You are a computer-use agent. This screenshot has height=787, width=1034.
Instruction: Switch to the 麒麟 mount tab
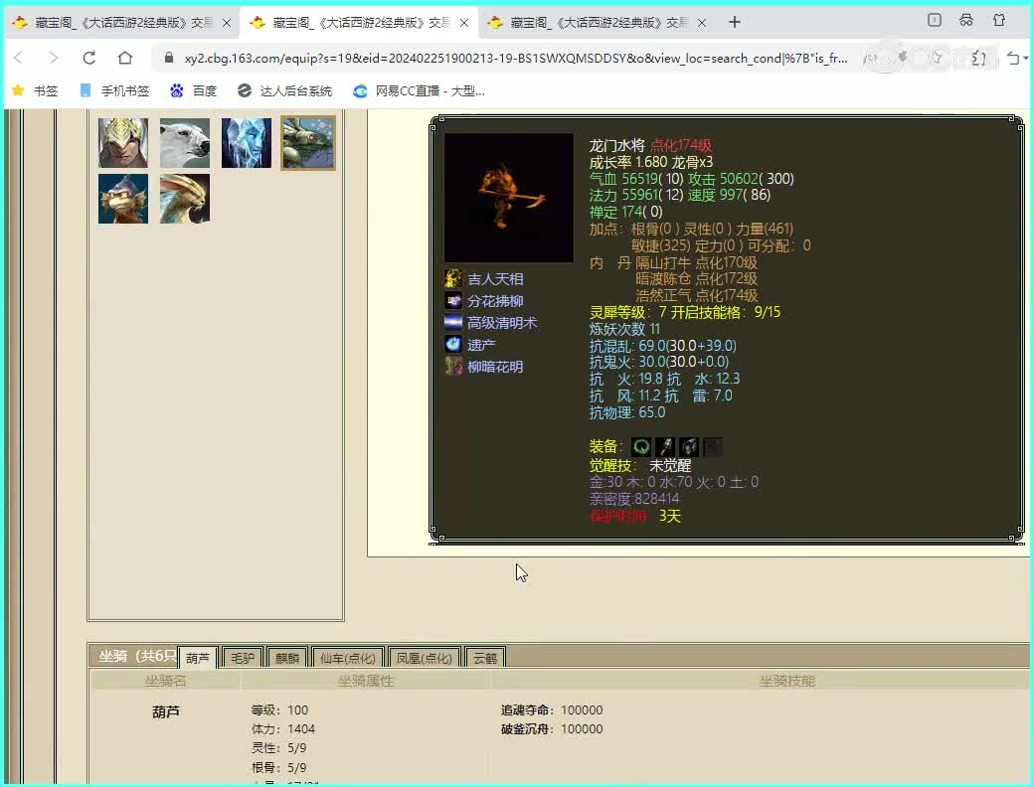tap(287, 658)
